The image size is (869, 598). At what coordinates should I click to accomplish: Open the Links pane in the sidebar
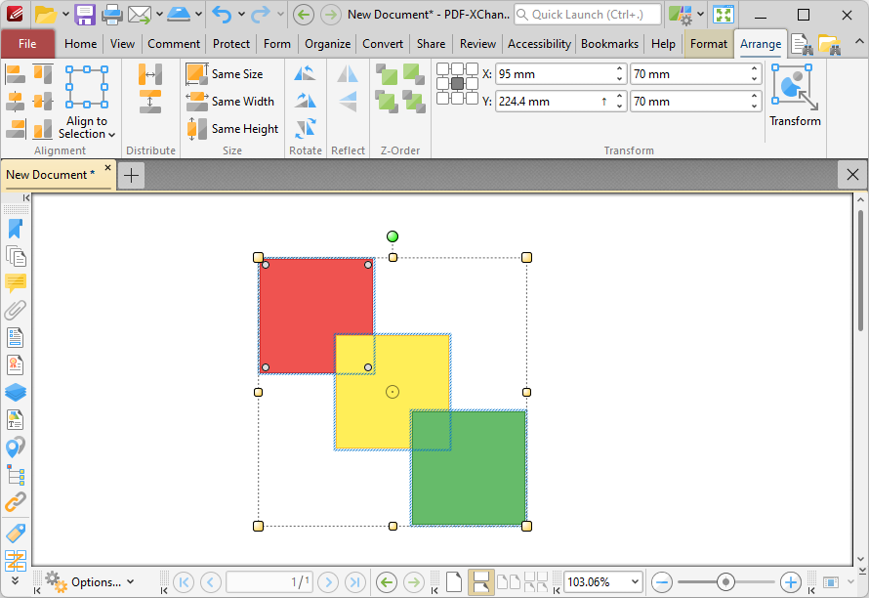[16, 502]
